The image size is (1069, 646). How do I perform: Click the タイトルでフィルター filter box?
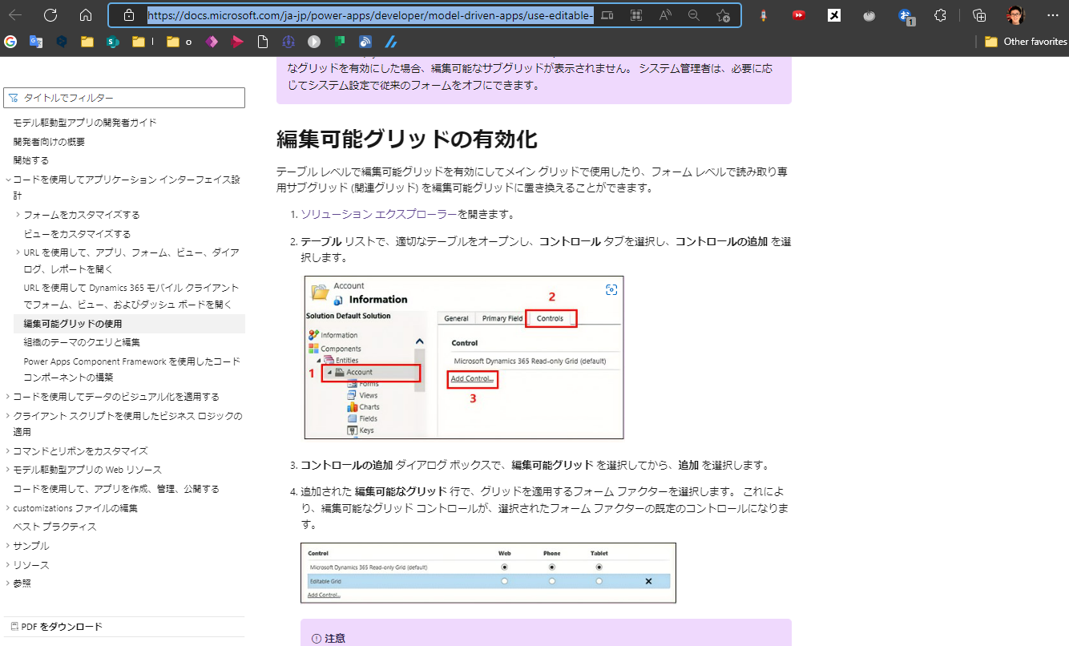[124, 98]
